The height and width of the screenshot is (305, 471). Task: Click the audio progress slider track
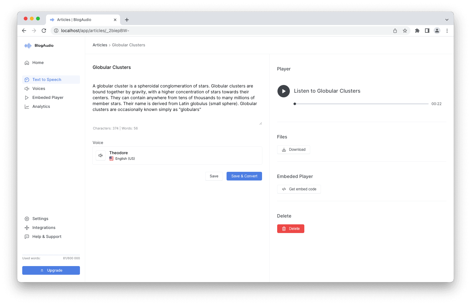coord(361,104)
